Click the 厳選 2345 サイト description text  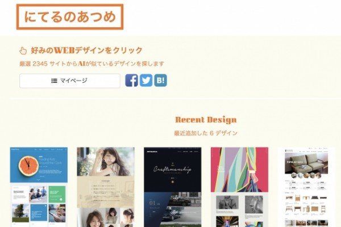(x=92, y=64)
